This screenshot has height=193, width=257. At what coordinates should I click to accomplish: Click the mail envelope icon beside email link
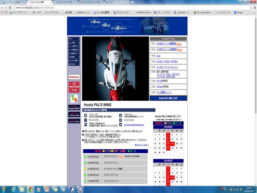pyautogui.click(x=120, y=125)
